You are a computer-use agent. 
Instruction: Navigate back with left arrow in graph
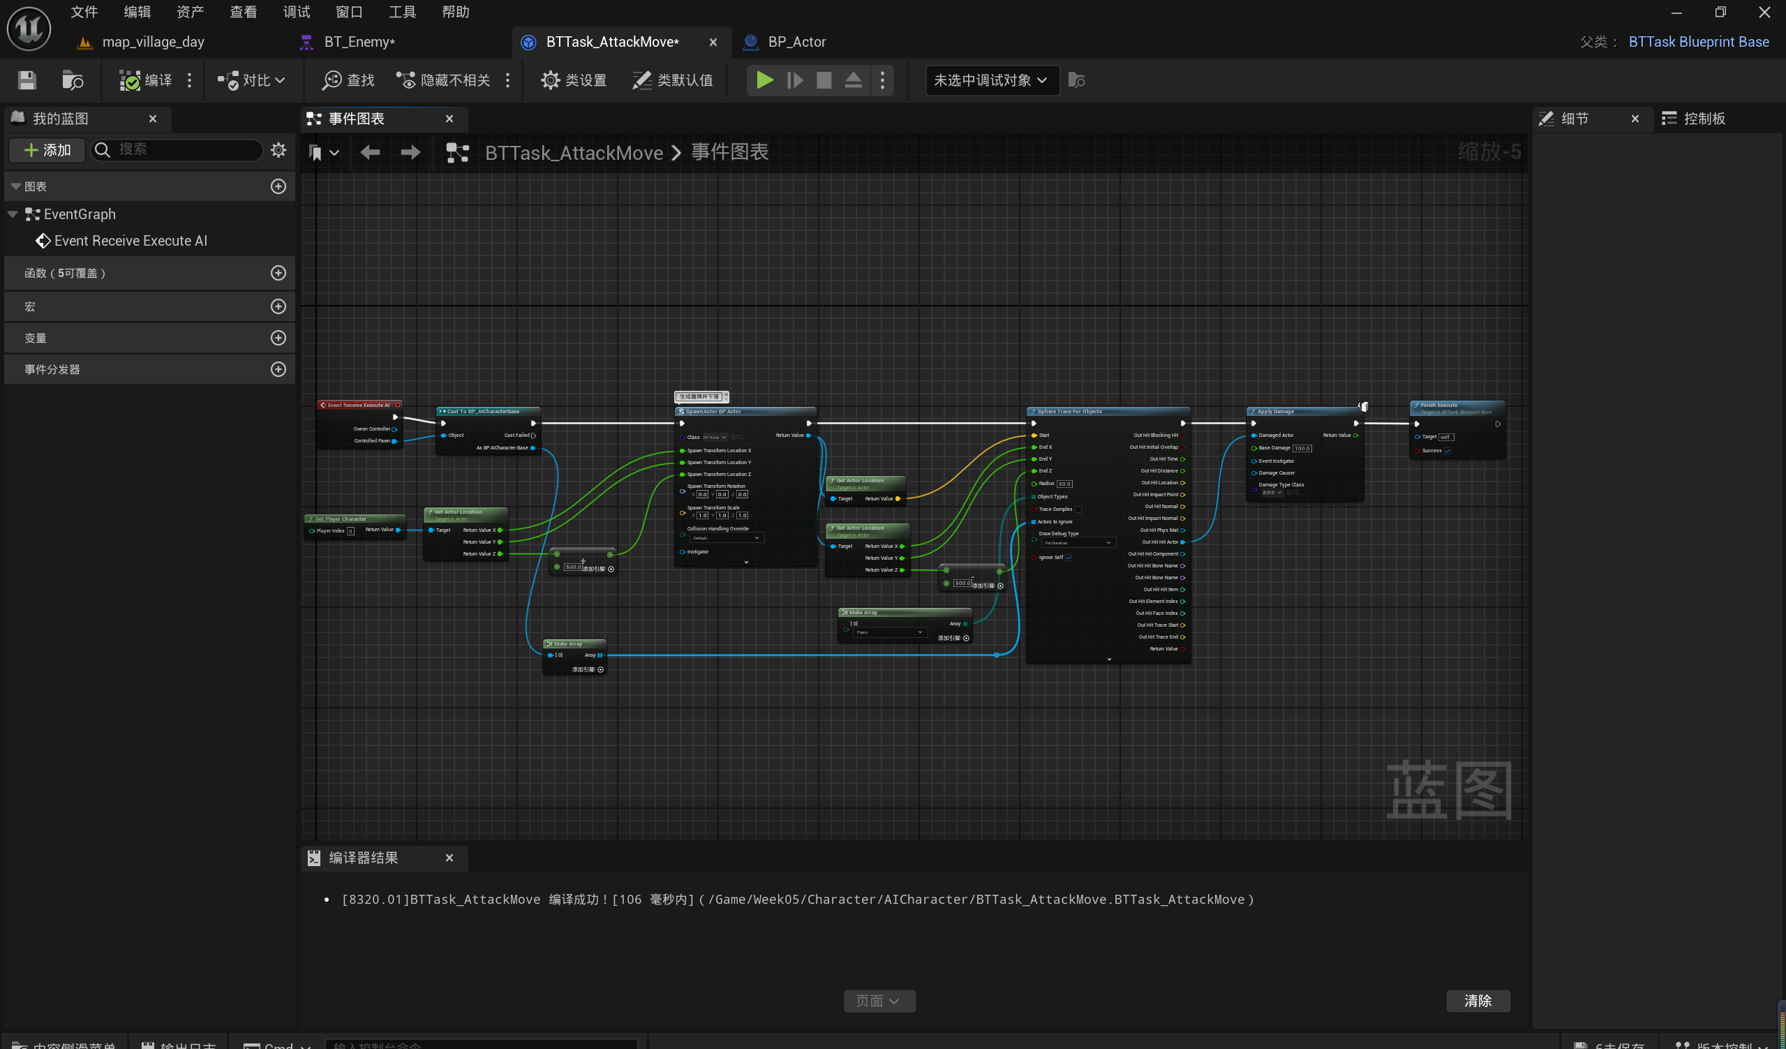[370, 152]
